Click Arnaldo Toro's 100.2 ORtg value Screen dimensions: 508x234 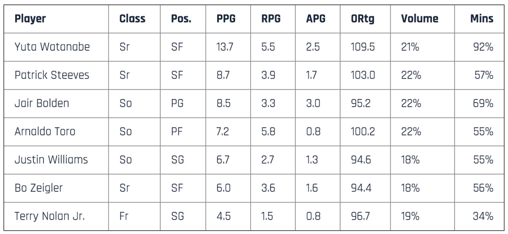[362, 131]
